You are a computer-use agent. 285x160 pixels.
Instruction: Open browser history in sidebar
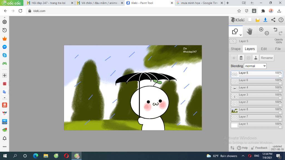pyautogui.click(x=4, y=30)
